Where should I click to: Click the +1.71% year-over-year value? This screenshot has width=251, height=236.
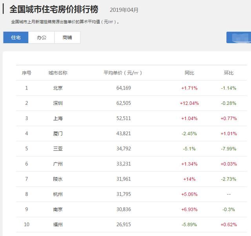pos(189,88)
